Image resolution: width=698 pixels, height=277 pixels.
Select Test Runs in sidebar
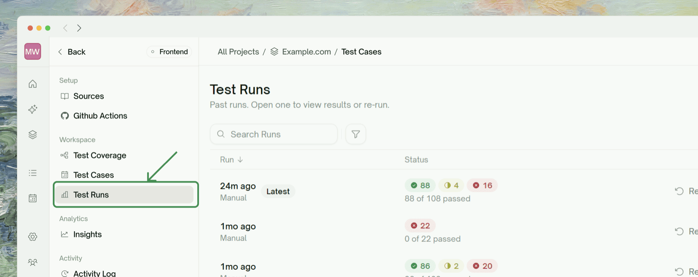pos(125,194)
